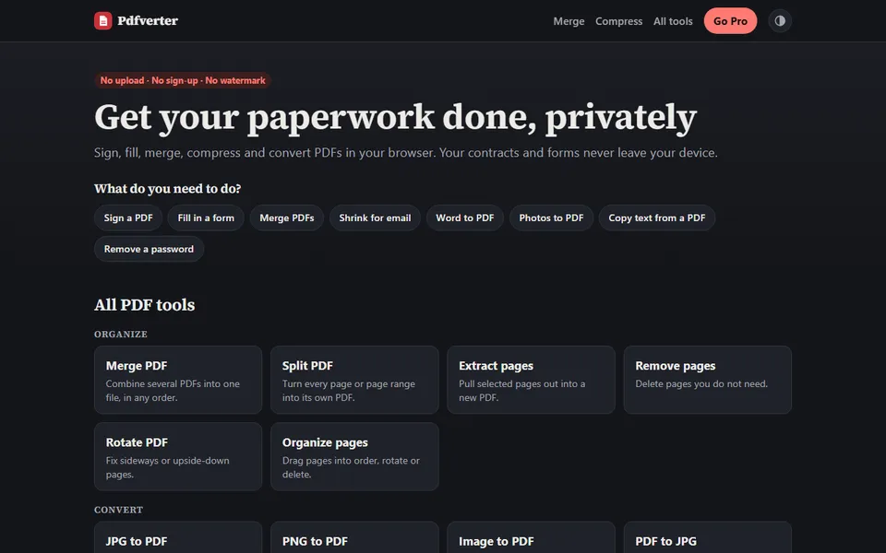Open the Remove pages tool card
This screenshot has width=886, height=553.
(x=708, y=380)
